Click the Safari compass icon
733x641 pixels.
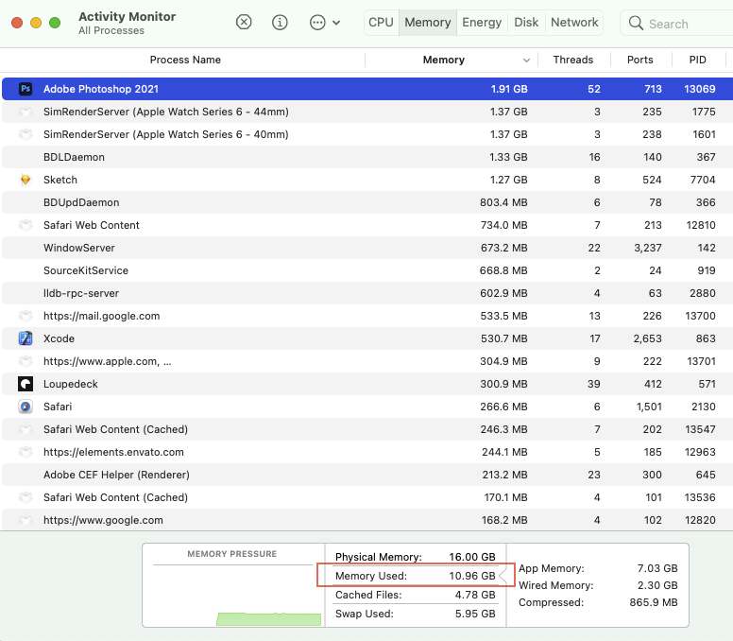[x=26, y=407]
